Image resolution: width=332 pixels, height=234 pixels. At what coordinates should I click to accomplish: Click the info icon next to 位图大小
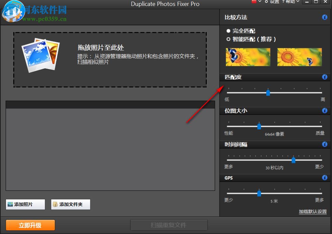(325, 111)
